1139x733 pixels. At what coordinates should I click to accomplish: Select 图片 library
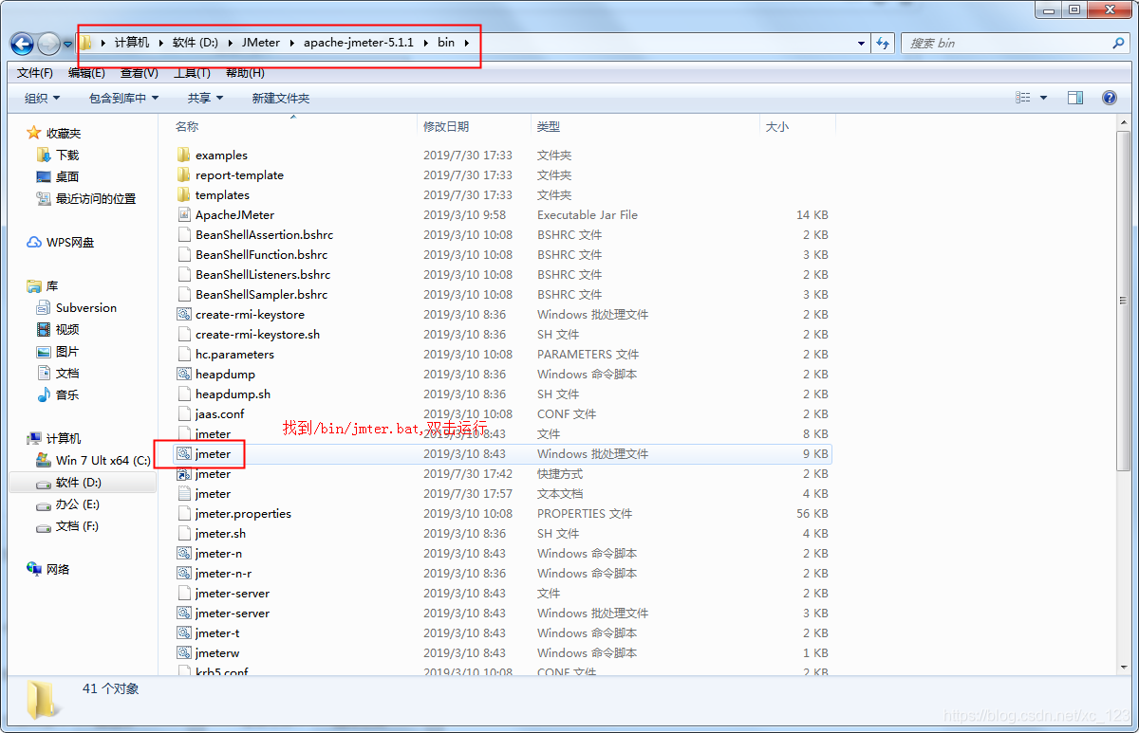point(66,351)
